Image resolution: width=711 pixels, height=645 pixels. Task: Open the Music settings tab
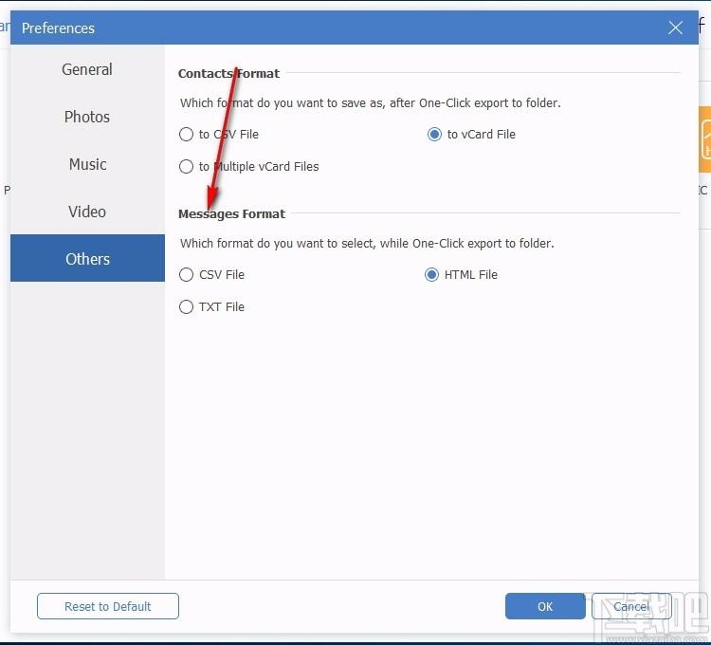87,164
